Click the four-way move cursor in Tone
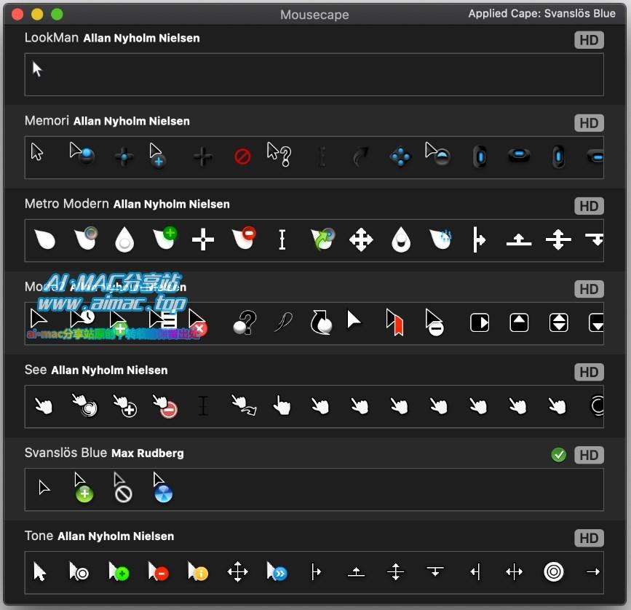This screenshot has height=610, width=631. [x=237, y=571]
